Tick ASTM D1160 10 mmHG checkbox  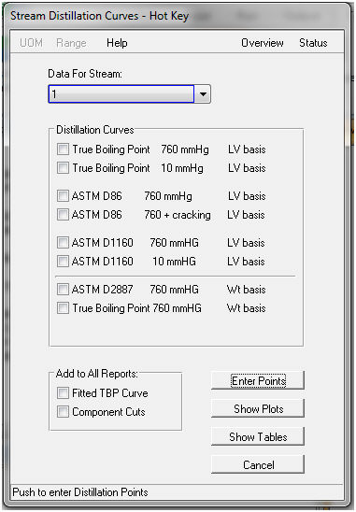[63, 262]
